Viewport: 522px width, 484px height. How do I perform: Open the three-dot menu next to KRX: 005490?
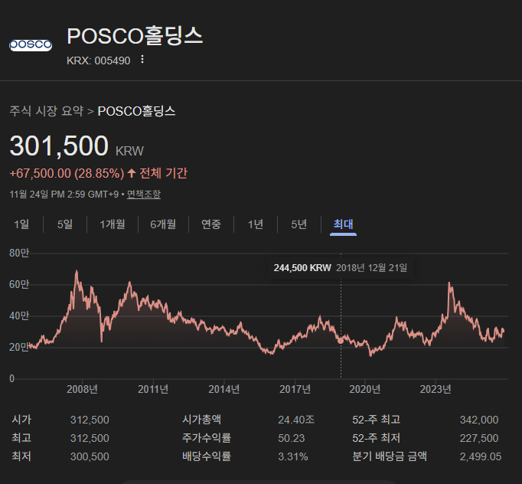click(142, 60)
